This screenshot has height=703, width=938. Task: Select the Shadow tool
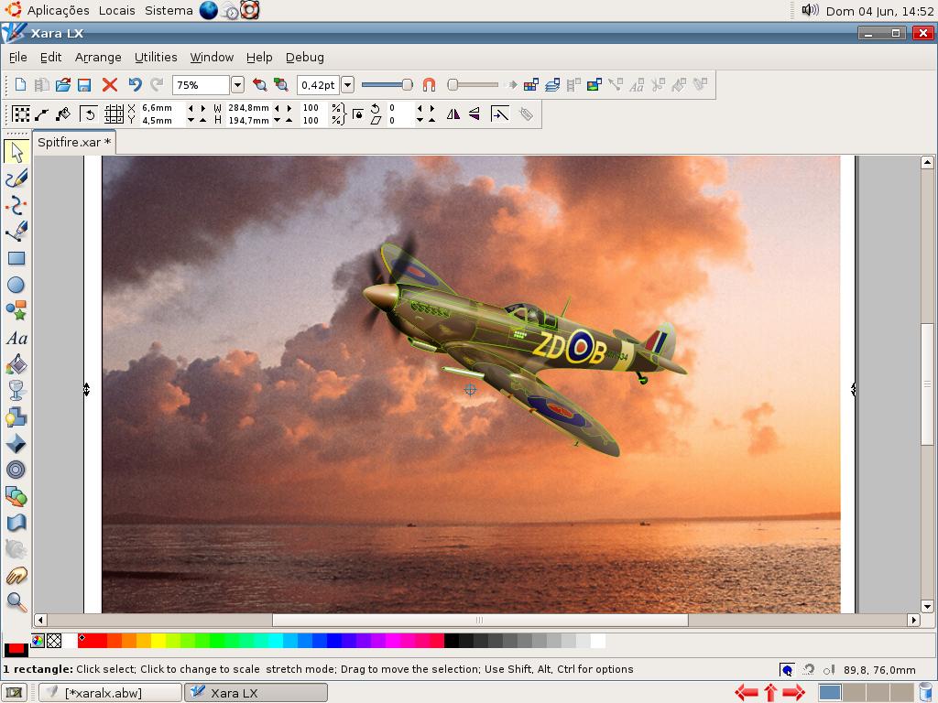(16, 417)
